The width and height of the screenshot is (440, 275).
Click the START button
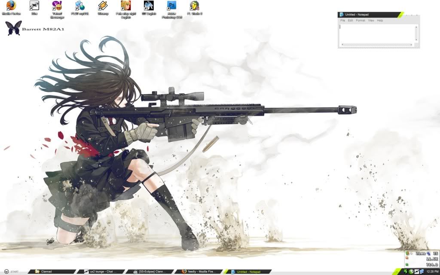pos(11,272)
